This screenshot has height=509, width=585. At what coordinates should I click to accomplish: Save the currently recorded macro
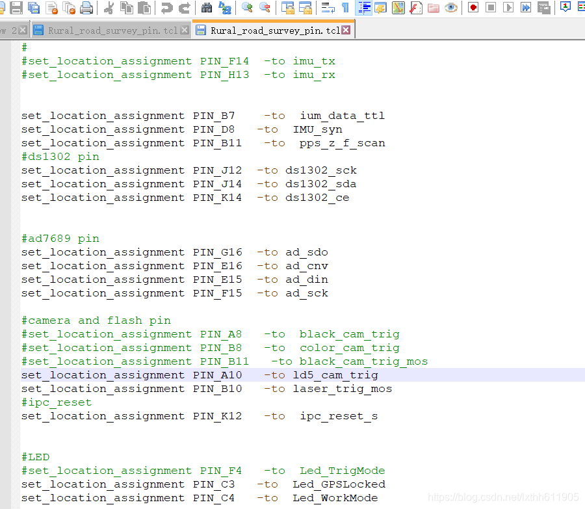[x=543, y=7]
